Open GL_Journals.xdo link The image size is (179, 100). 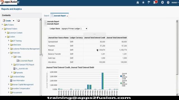22,69
